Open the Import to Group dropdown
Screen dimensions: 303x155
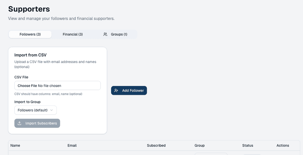click(35, 110)
